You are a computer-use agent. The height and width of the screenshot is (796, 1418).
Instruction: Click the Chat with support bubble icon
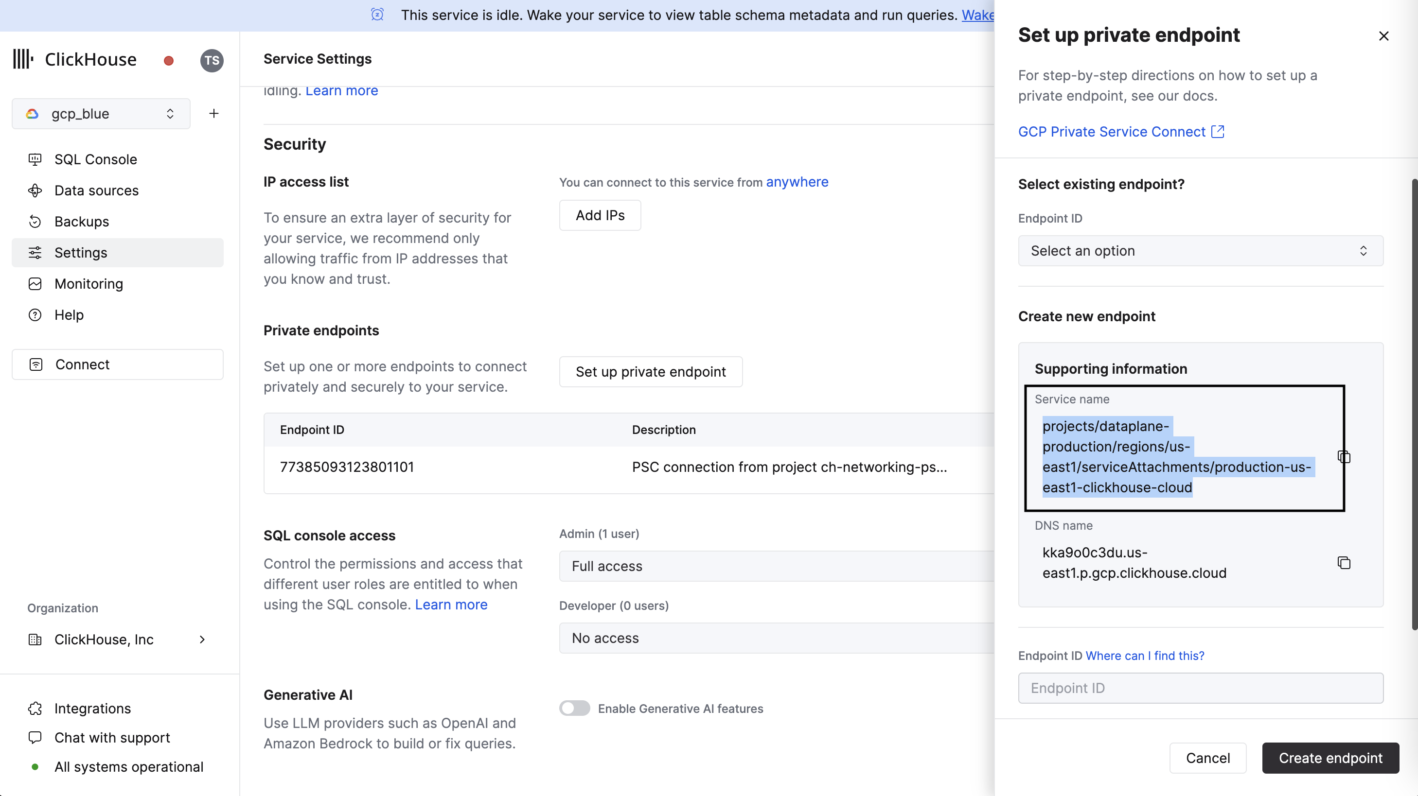coord(35,738)
